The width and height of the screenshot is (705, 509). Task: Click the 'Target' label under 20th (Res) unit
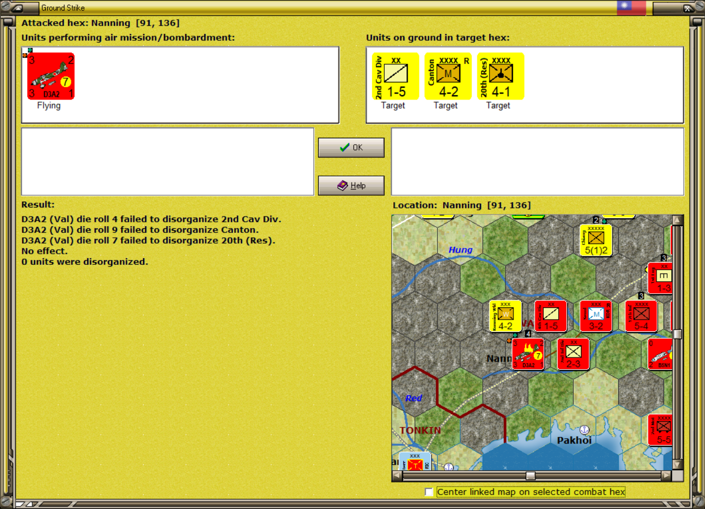tap(498, 105)
